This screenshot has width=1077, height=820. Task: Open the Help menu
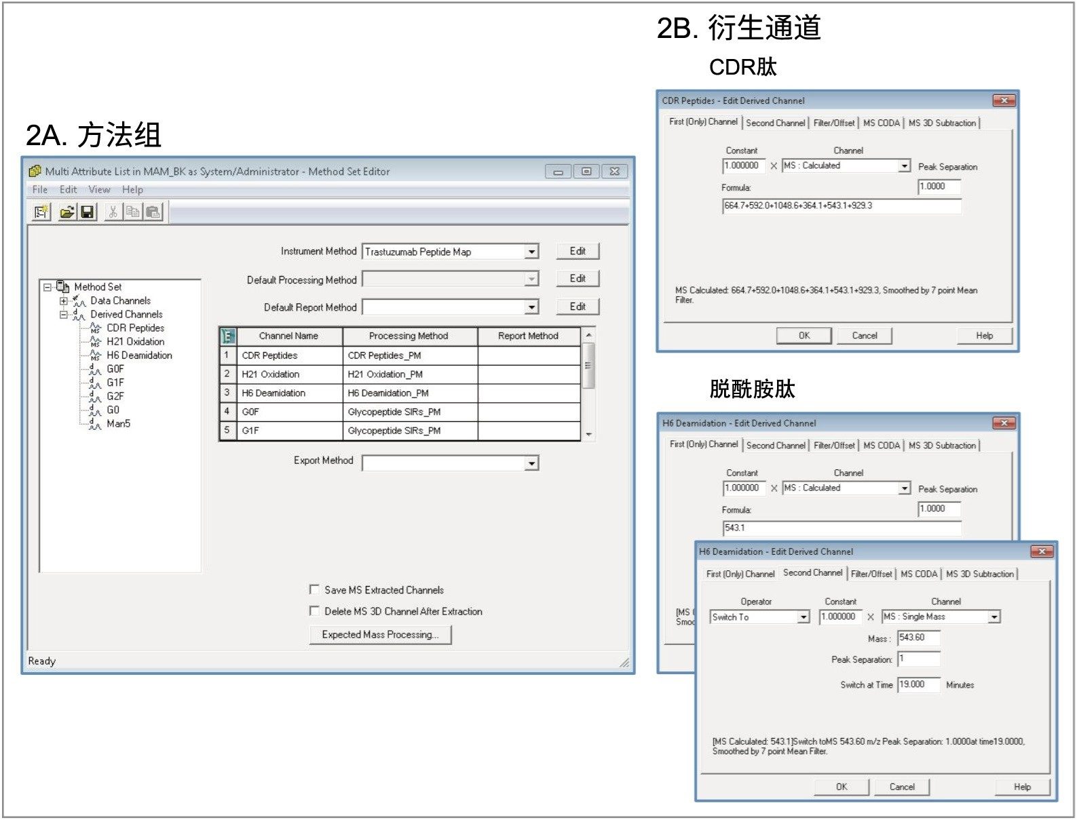tap(132, 190)
